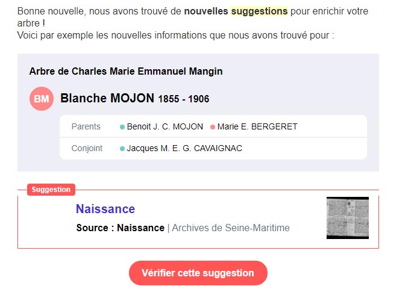Select parent Marie E. BERGERET

(x=257, y=126)
